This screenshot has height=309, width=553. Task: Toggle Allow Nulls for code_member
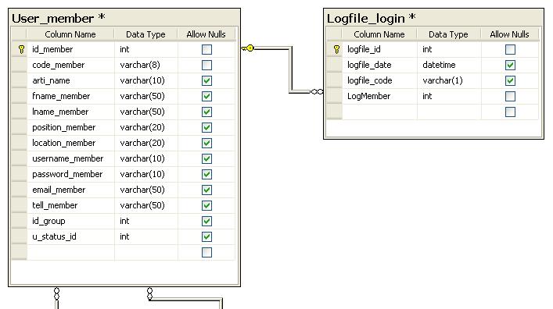coord(206,65)
